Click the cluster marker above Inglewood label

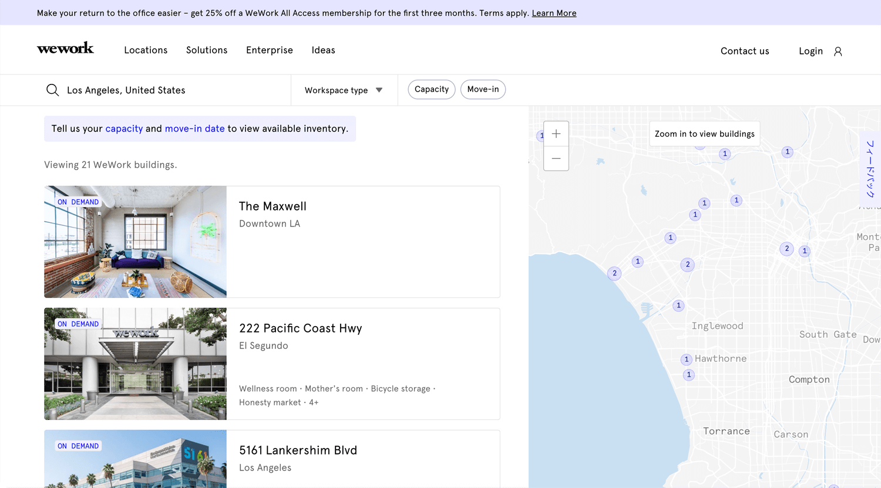pos(678,306)
